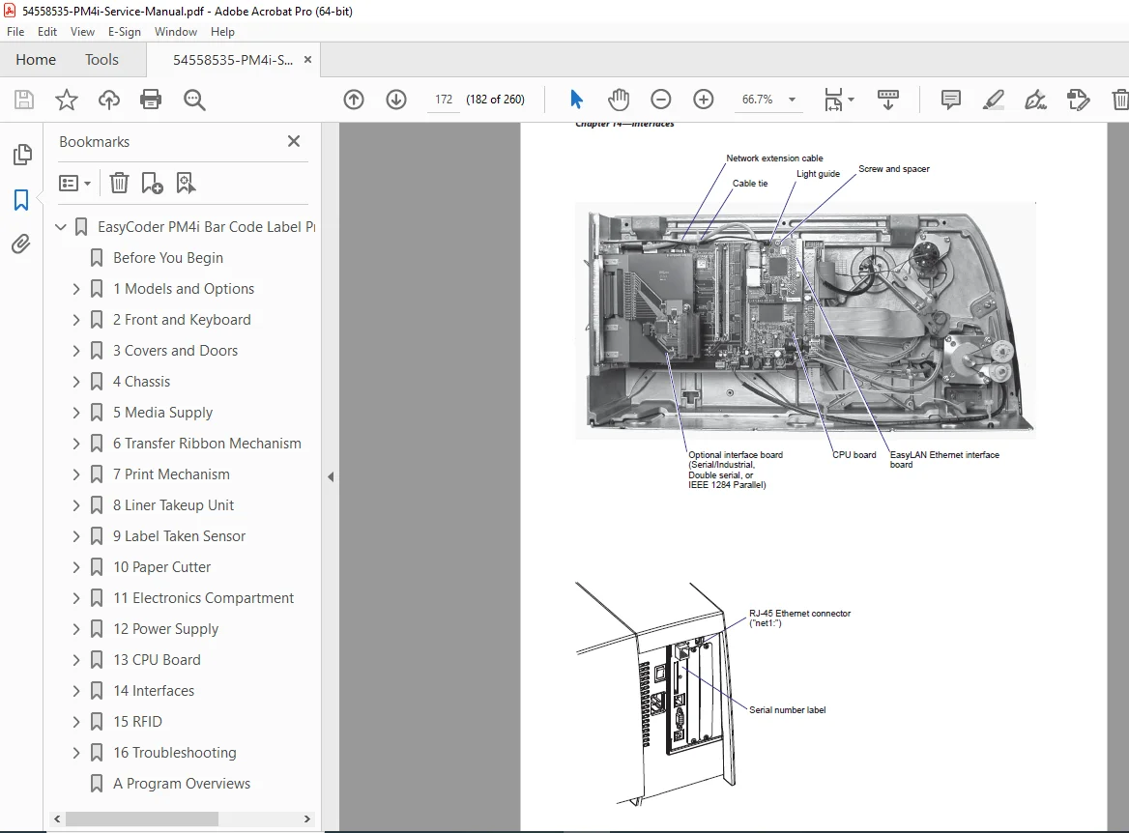Select the Highlight text tool
Screen dimensions: 1129x833
[x=993, y=100]
